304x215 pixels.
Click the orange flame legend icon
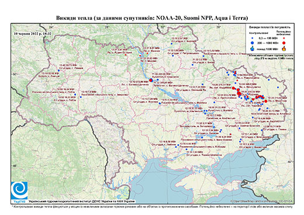(284, 48)
